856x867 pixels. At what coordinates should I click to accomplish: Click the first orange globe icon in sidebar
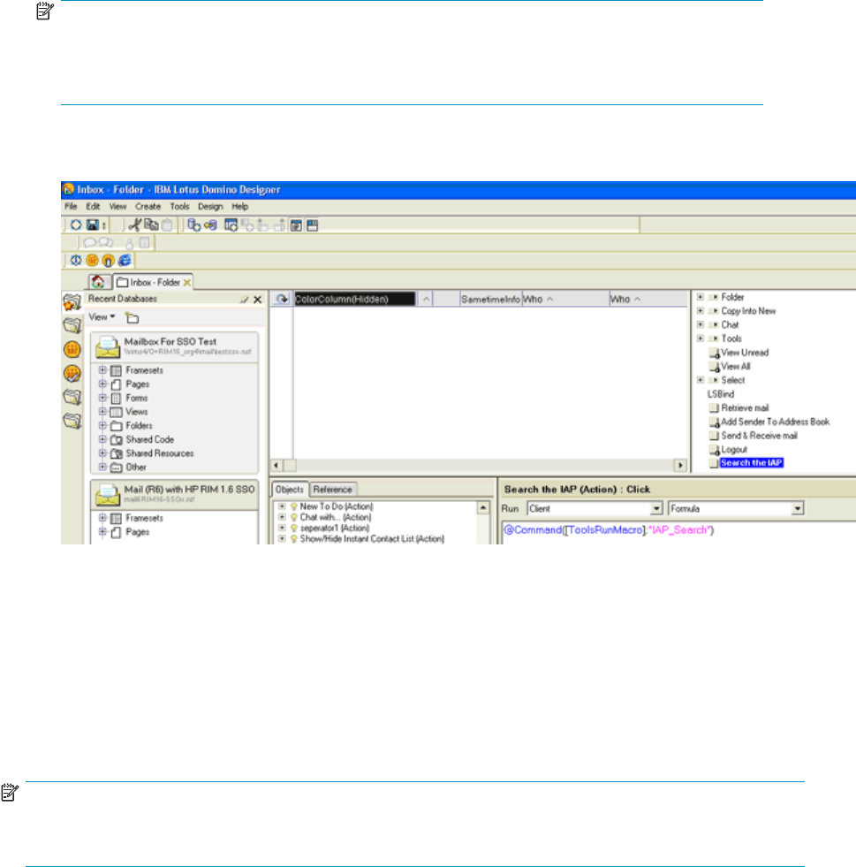pyautogui.click(x=72, y=349)
